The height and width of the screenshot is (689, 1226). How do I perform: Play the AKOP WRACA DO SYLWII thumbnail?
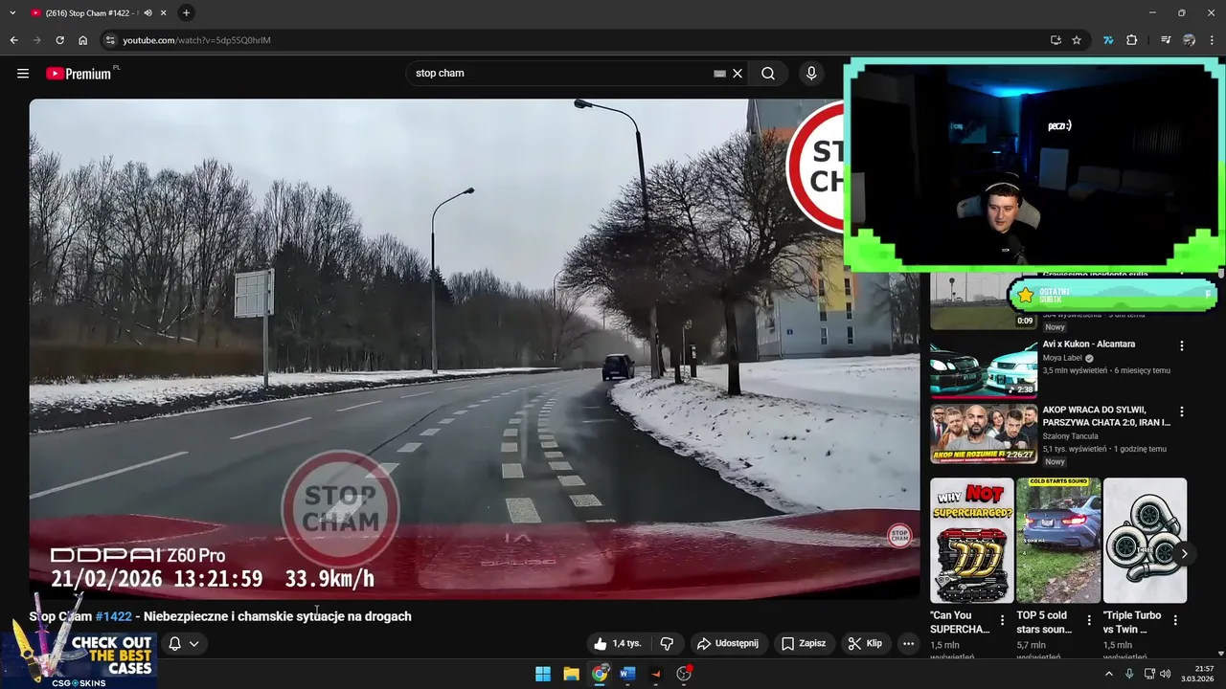[x=984, y=434]
